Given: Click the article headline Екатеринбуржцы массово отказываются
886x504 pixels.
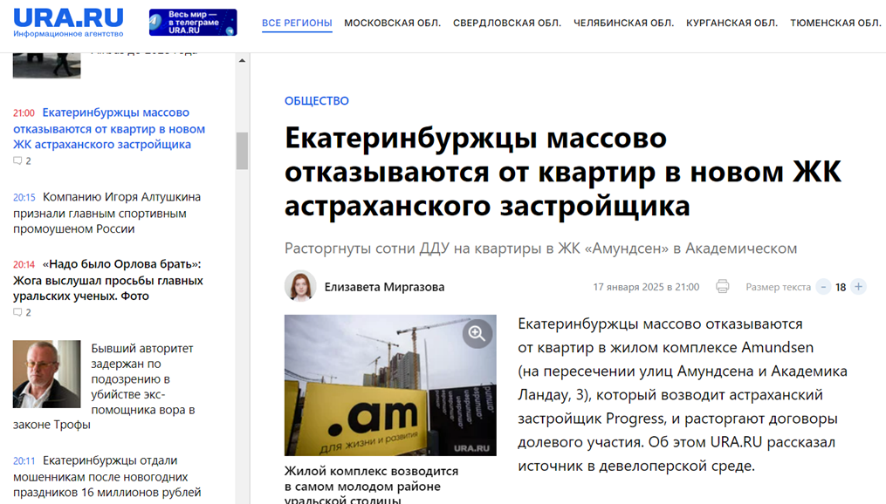Looking at the screenshot, I should coord(563,172).
